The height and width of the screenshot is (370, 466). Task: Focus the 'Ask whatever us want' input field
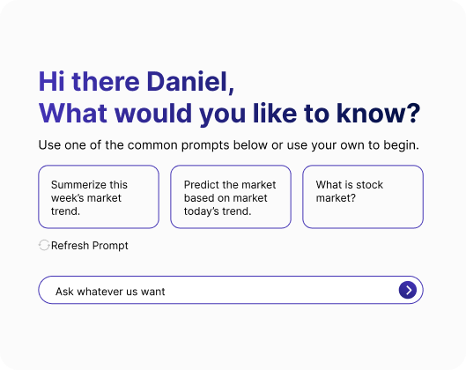click(x=231, y=290)
